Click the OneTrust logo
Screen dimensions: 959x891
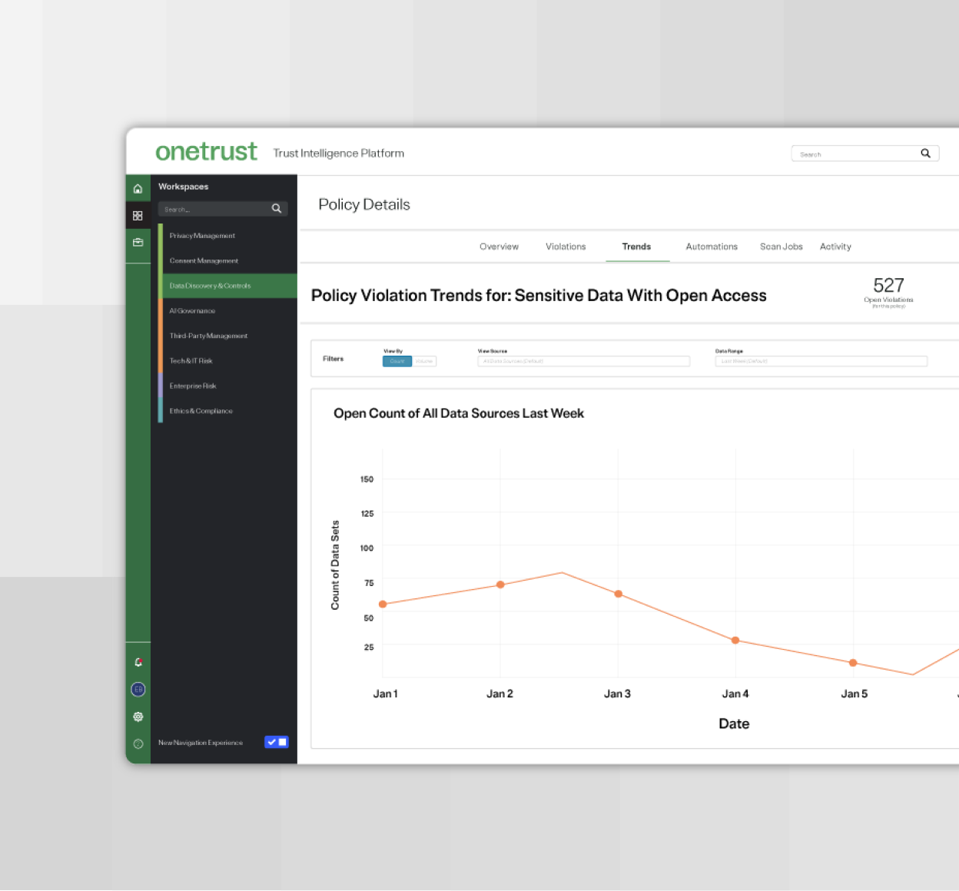(206, 151)
